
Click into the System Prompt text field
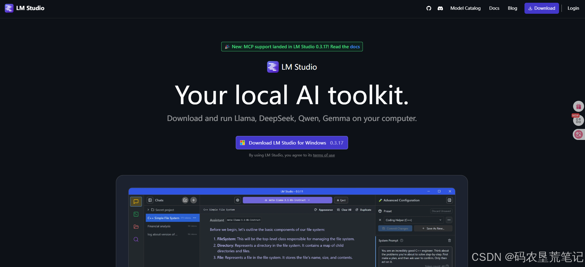tap(415, 257)
